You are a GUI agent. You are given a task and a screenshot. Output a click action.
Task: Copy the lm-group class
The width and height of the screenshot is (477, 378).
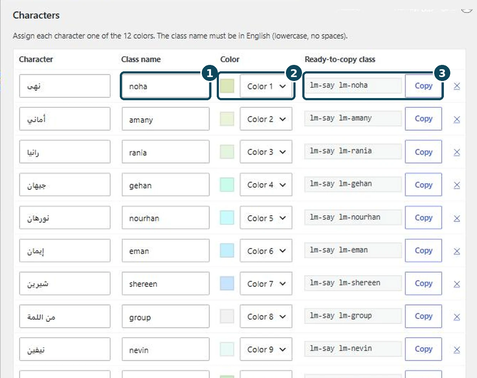pos(423,316)
